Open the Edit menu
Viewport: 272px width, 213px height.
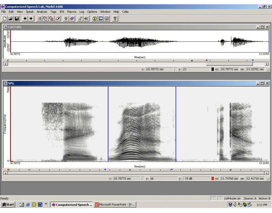point(11,12)
